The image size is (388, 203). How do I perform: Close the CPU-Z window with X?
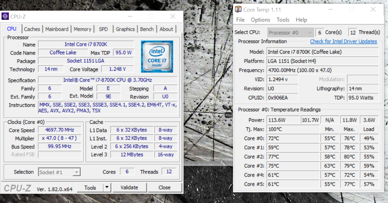tap(173, 16)
